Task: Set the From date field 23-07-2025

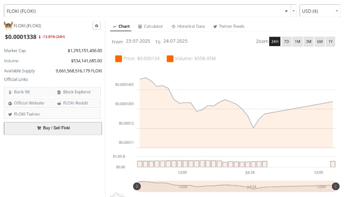Action: [x=138, y=41]
